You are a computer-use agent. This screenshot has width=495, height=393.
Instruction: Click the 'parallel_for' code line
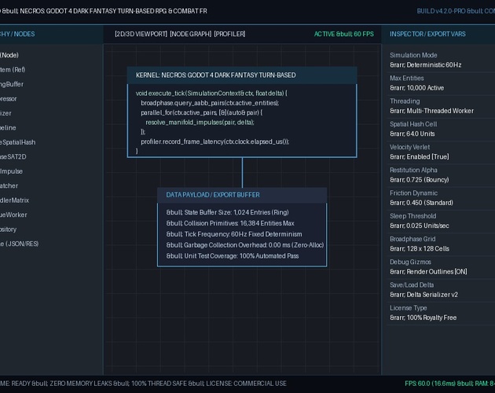[201, 112]
